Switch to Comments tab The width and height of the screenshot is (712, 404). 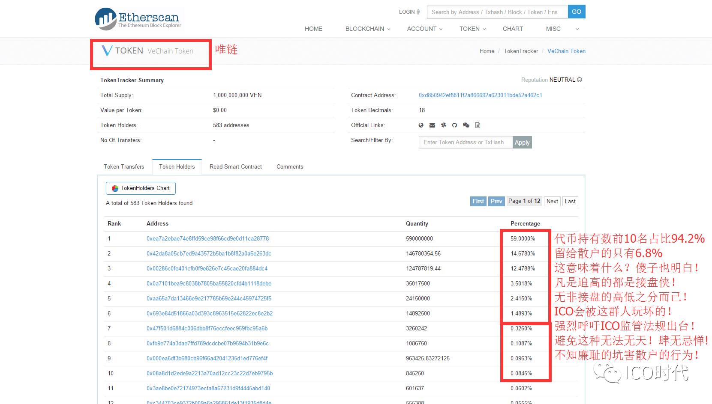tap(290, 166)
